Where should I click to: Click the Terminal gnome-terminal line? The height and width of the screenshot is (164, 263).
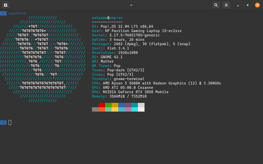(x=118, y=79)
